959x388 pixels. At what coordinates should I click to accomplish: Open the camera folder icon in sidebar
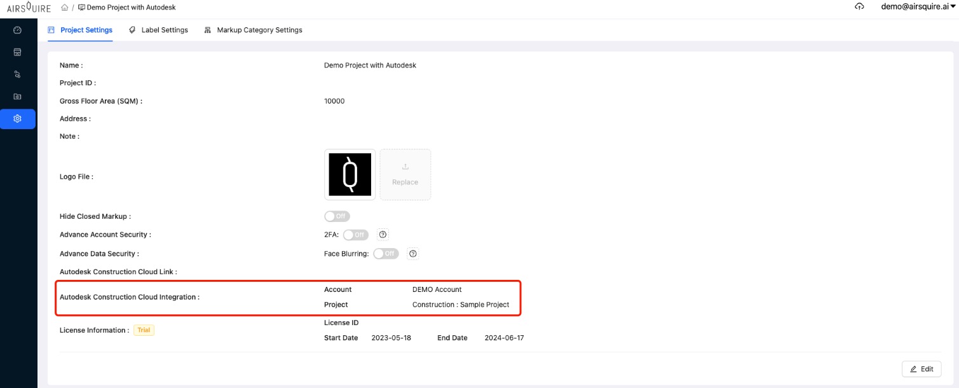[18, 97]
